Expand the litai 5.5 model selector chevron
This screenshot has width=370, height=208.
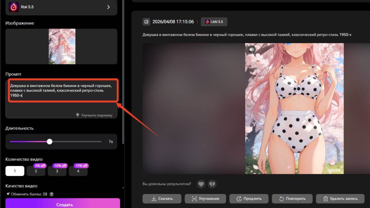109,7
